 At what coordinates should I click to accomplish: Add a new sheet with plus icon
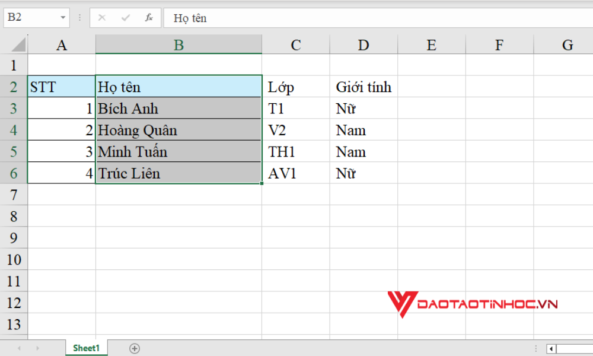pos(135,348)
